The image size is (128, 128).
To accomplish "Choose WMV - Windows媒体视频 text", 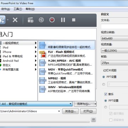I will click(x=65, y=87).
